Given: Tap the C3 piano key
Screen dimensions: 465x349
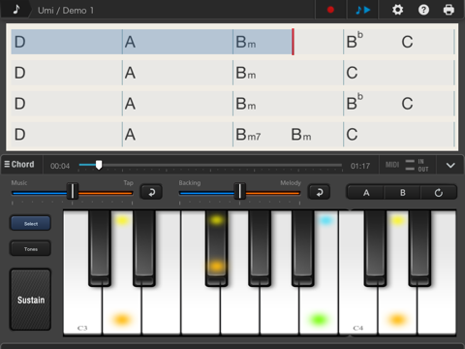Looking at the screenshot, I should point(82,310).
